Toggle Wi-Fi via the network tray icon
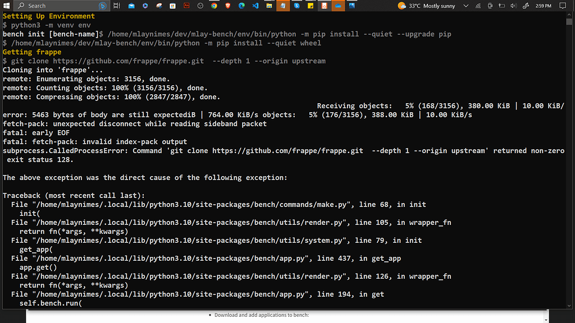Viewport: 575px width, 323px height. pos(478,6)
